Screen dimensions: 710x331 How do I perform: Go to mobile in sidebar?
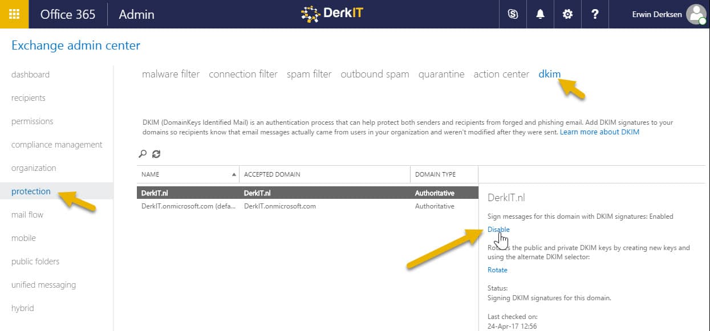pyautogui.click(x=23, y=238)
